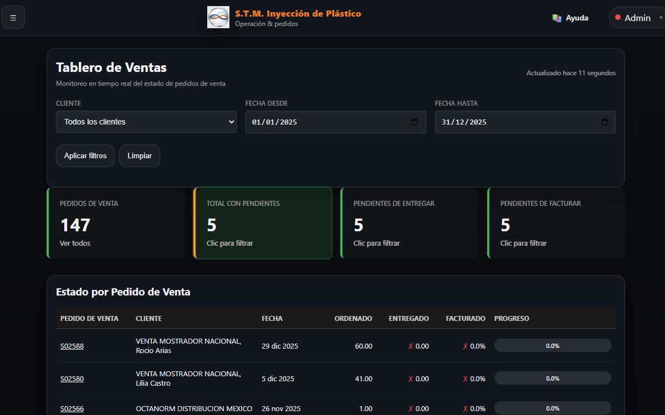The width and height of the screenshot is (665, 415).
Task: Click the S.T.M. company logo image
Action: pos(218,17)
